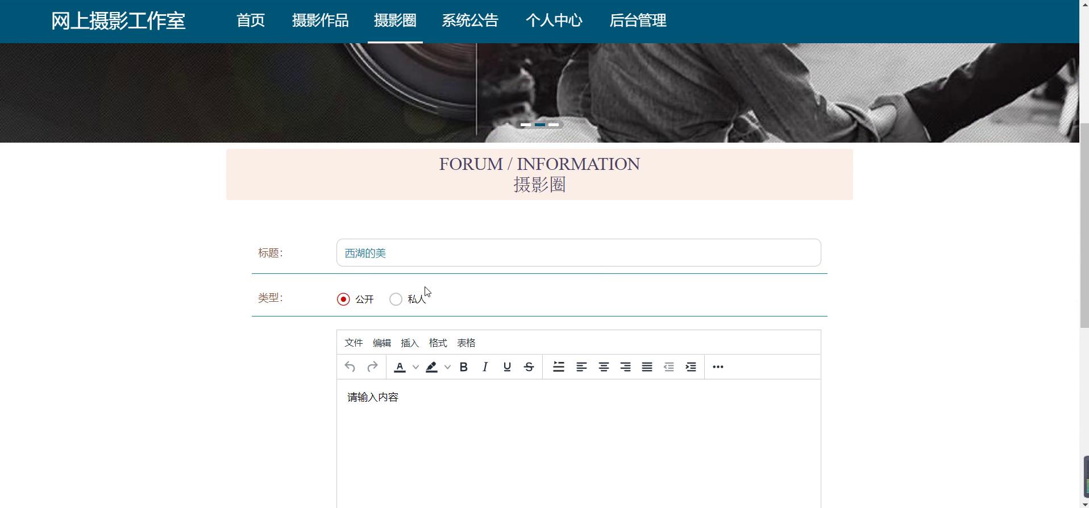Image resolution: width=1089 pixels, height=508 pixels.
Task: Apply italic formatting
Action: coord(485,367)
